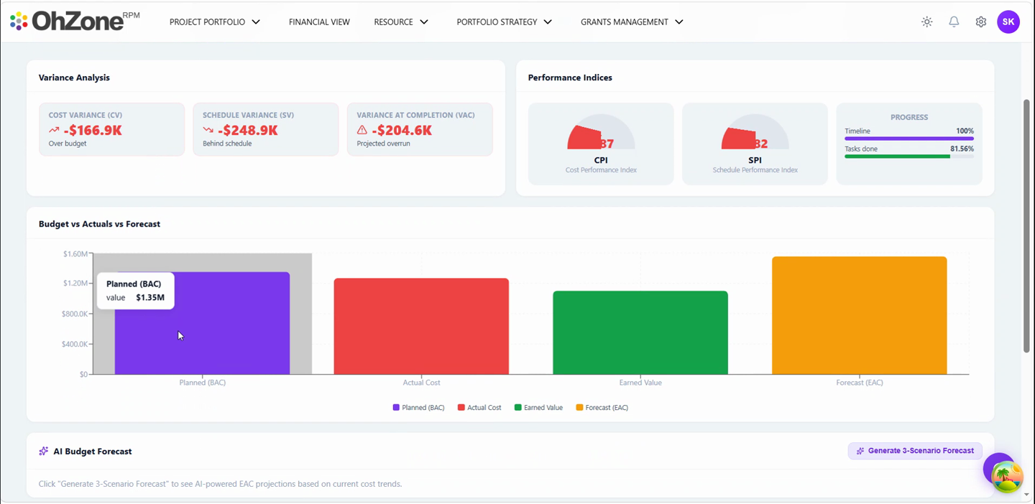The width and height of the screenshot is (1035, 504).
Task: Click the SPI gauge chart
Action: pos(755,132)
